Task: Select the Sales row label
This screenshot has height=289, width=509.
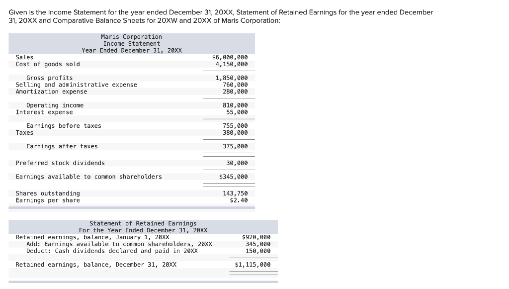Action: (23, 57)
